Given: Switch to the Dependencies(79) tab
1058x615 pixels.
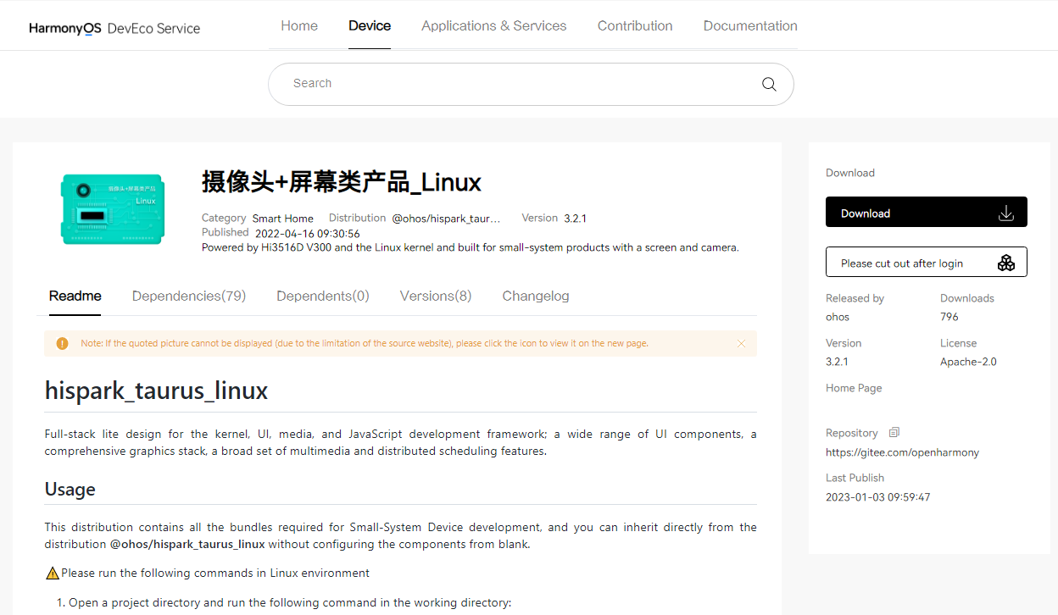Looking at the screenshot, I should click(189, 296).
